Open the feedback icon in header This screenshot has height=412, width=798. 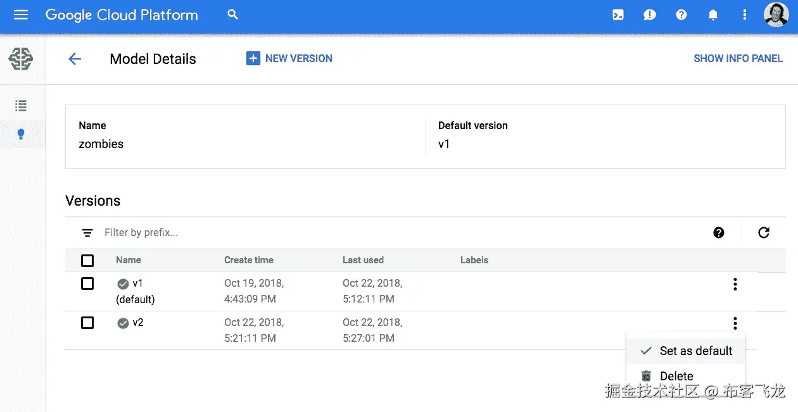(x=650, y=15)
